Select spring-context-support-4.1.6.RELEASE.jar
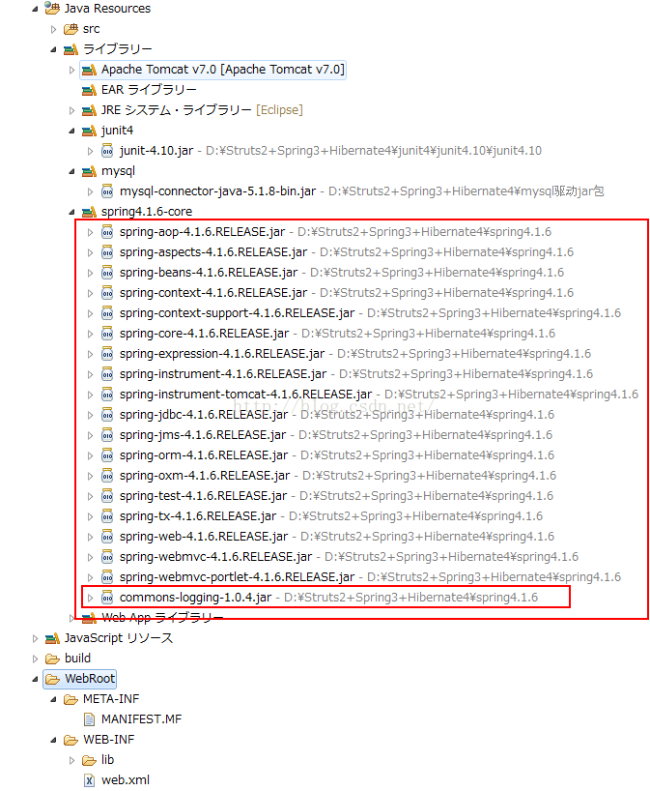Image resolution: width=650 pixels, height=791 pixels. (237, 313)
